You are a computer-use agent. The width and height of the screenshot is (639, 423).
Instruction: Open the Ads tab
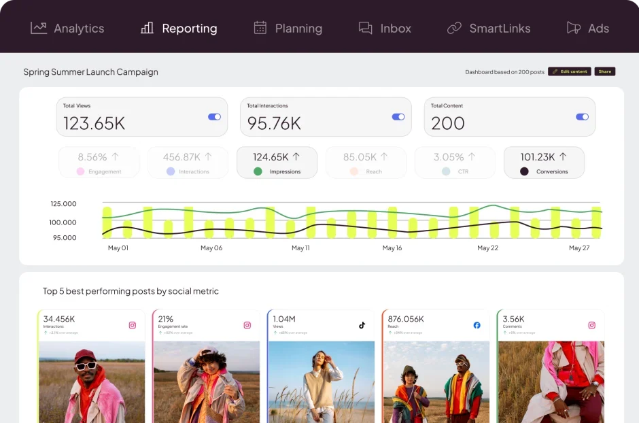[x=587, y=28]
